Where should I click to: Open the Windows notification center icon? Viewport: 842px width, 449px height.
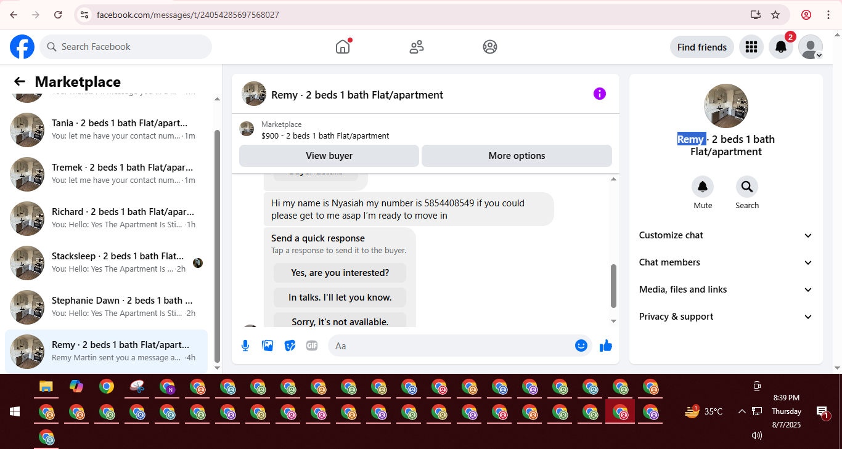[822, 412]
